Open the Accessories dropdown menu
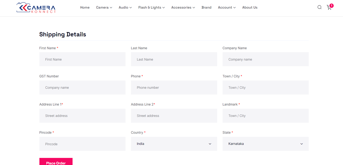The width and height of the screenshot is (343, 165). pyautogui.click(x=183, y=7)
